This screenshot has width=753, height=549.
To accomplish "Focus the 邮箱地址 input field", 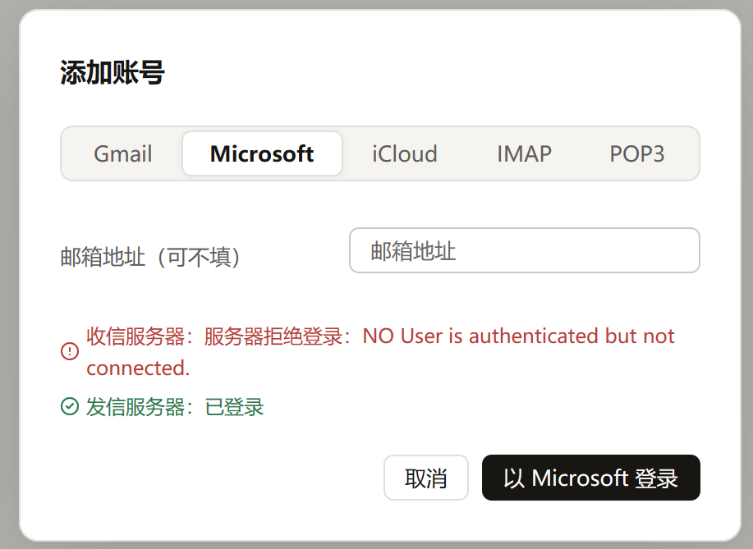I will (x=525, y=250).
